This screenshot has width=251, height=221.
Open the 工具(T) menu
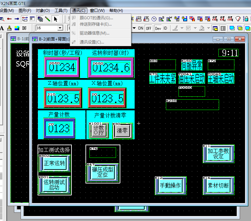[x=61, y=11]
